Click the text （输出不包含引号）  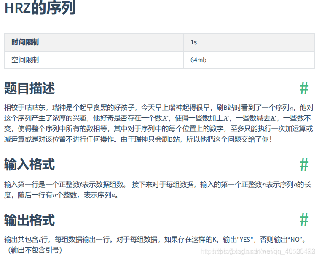point(35,250)
